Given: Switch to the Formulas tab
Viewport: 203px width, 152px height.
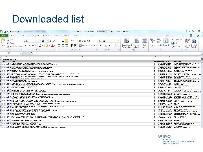Looking at the screenshot, I should tap(47, 36).
